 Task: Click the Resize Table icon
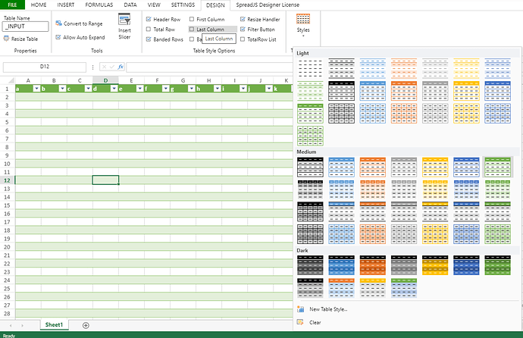click(7, 38)
